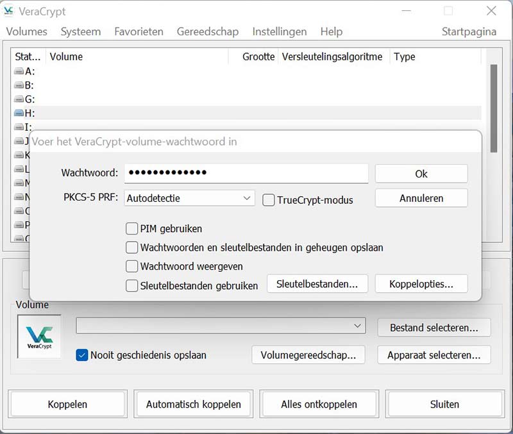Click Automatisch koppelen button
513x434 pixels.
(x=194, y=404)
